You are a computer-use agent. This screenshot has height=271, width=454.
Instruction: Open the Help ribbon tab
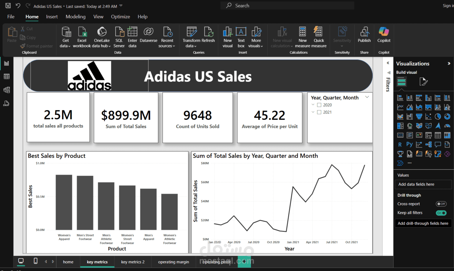(143, 17)
